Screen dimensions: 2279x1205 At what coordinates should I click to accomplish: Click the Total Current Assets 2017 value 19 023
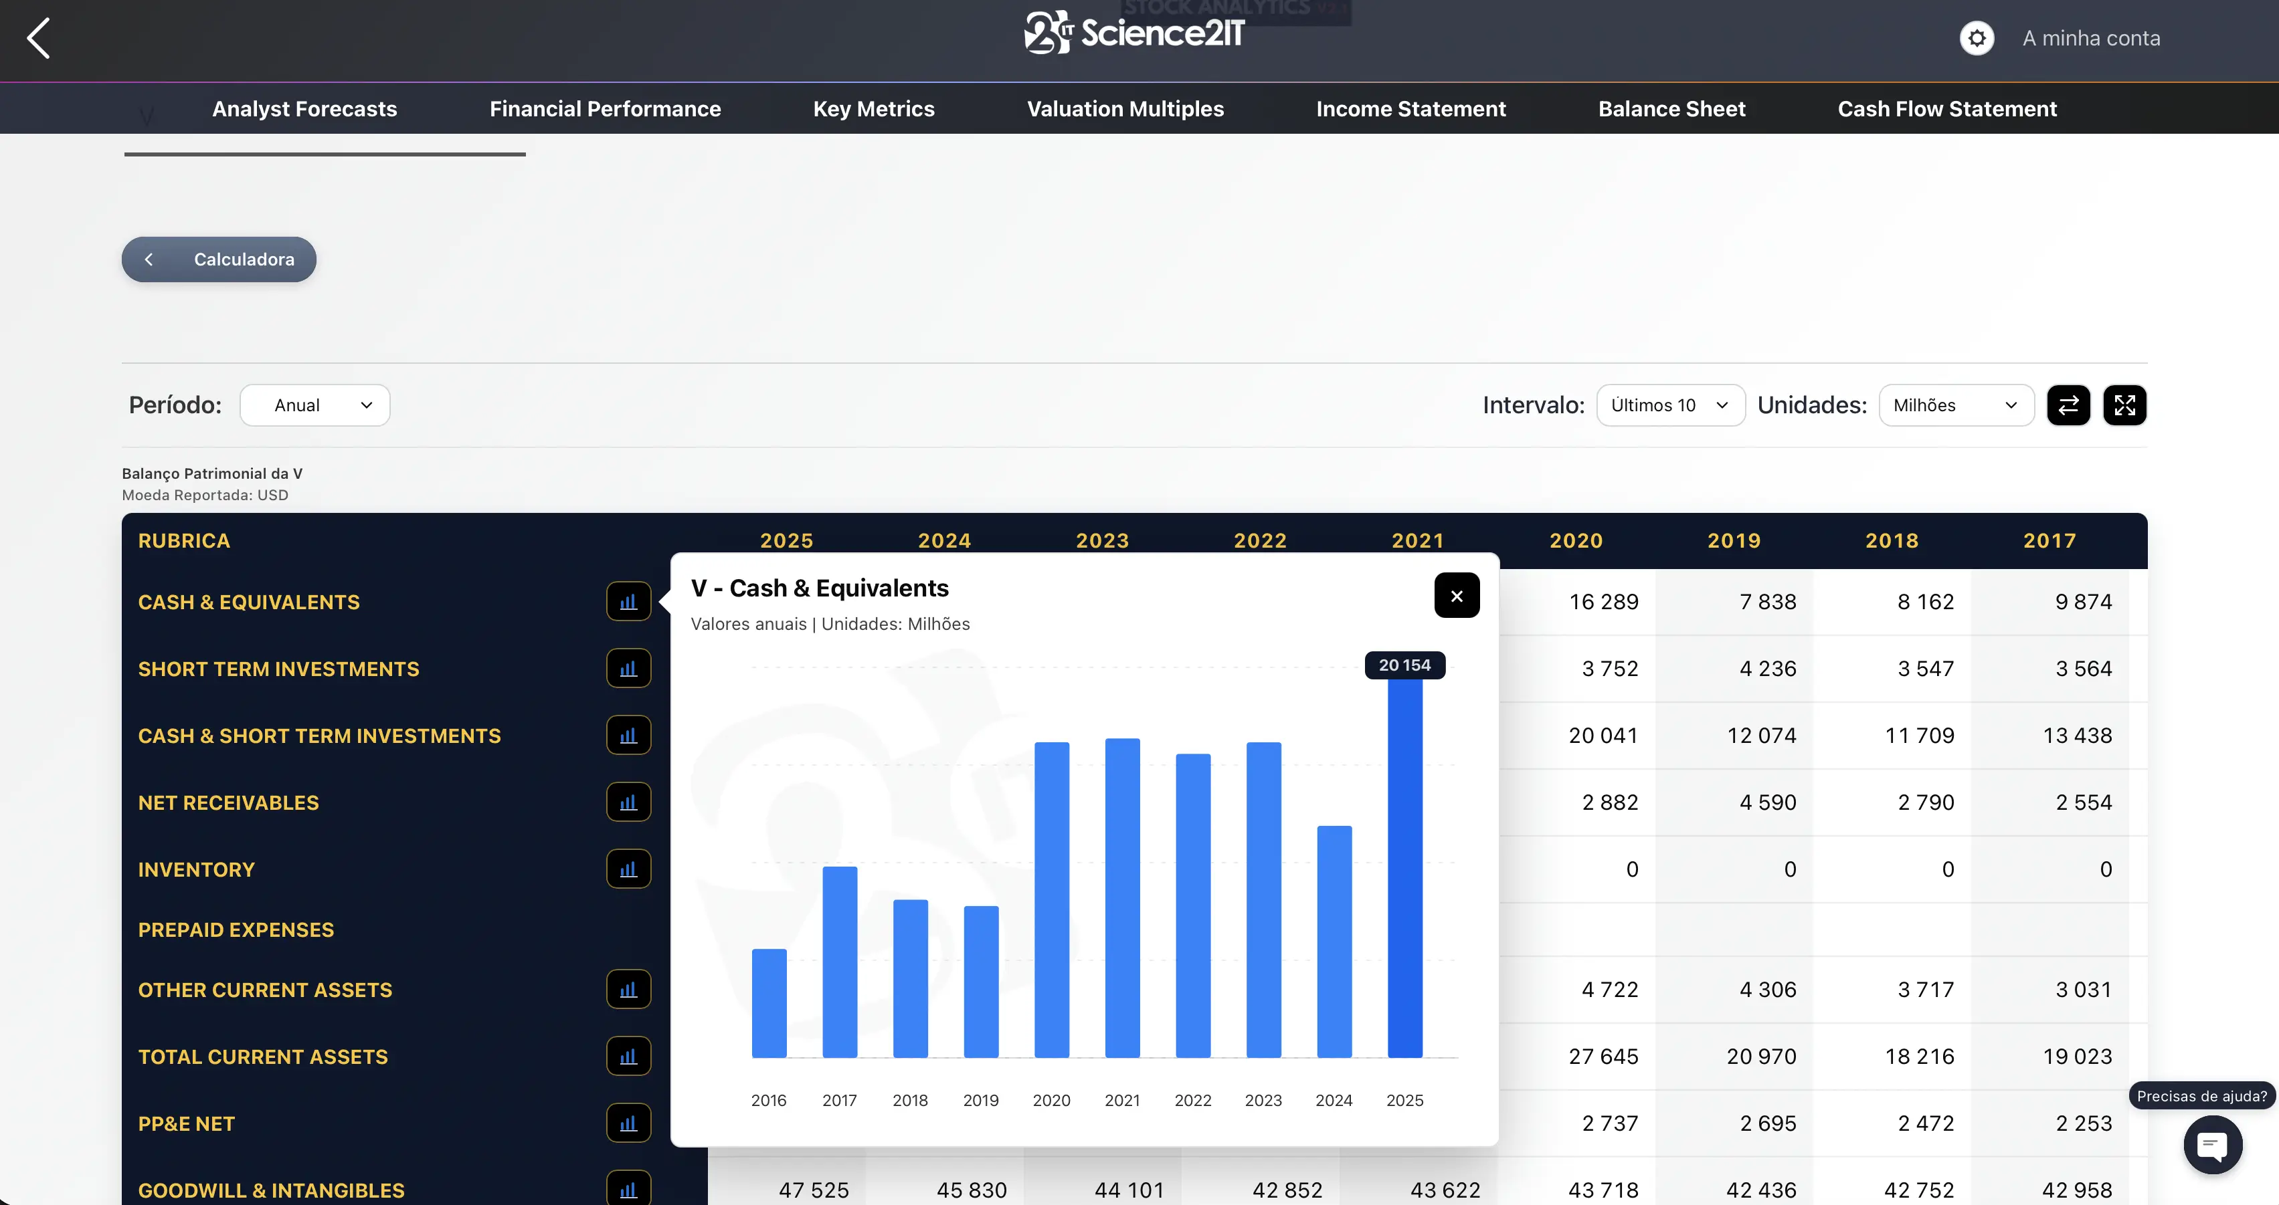[x=2076, y=1056]
